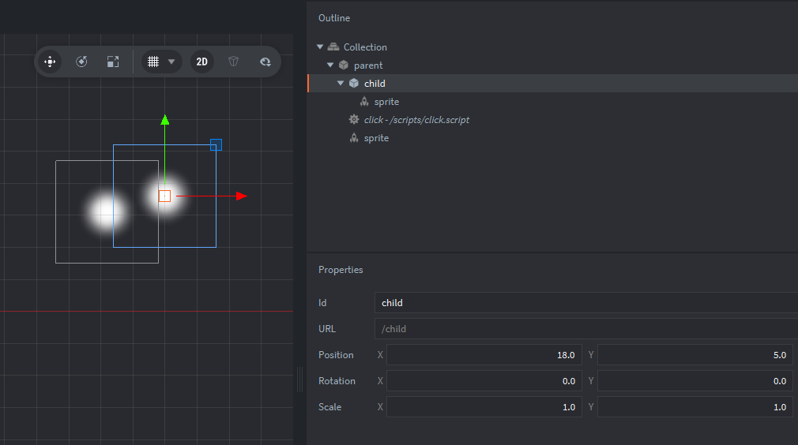The width and height of the screenshot is (798, 445).
Task: Select the sprite nested under child
Action: [386, 102]
